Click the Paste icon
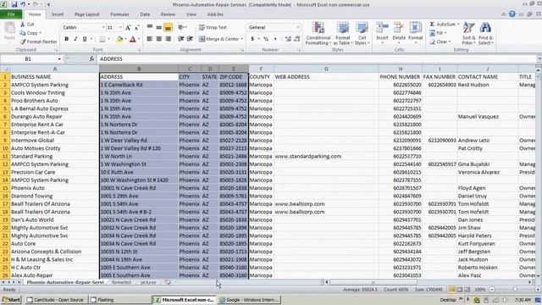The image size is (542, 305). (9, 28)
